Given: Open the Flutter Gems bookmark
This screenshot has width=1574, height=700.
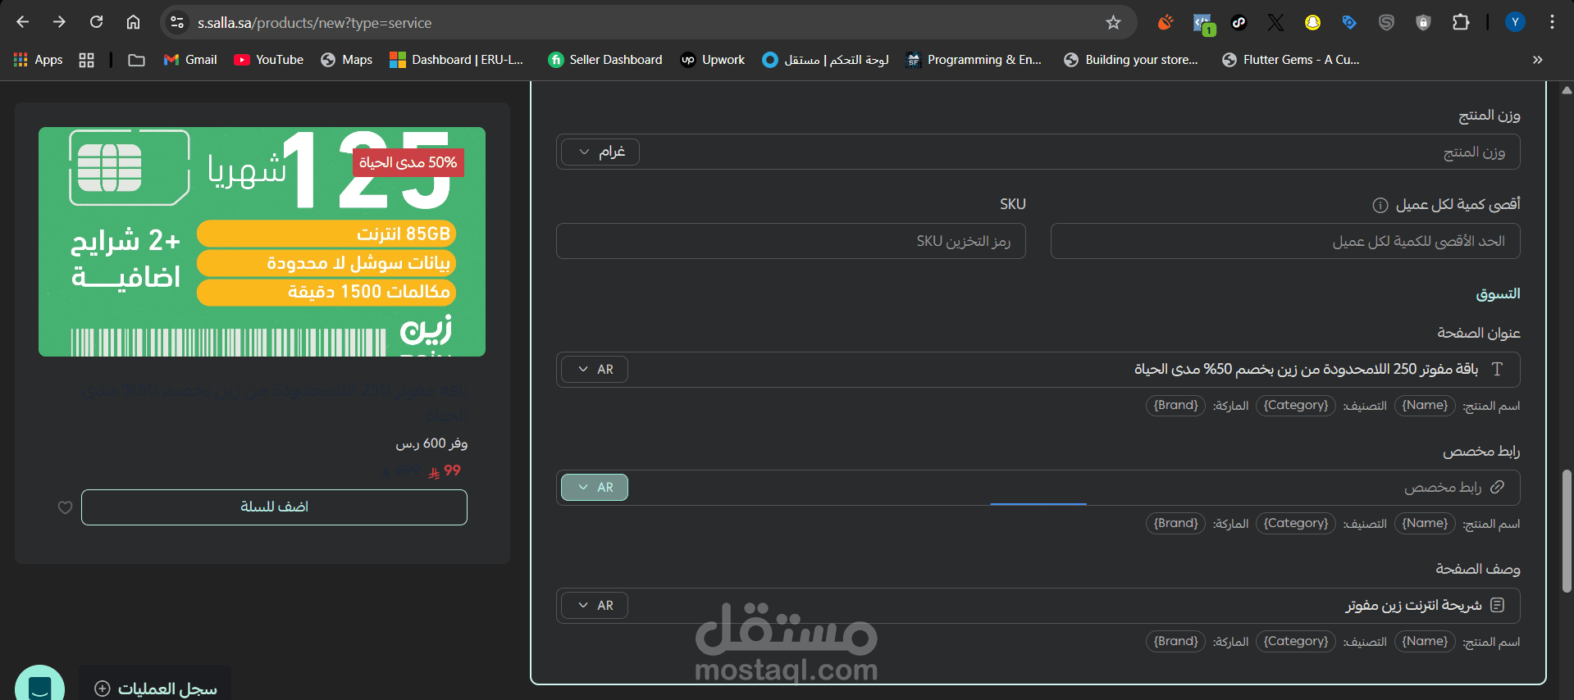Looking at the screenshot, I should [1291, 60].
